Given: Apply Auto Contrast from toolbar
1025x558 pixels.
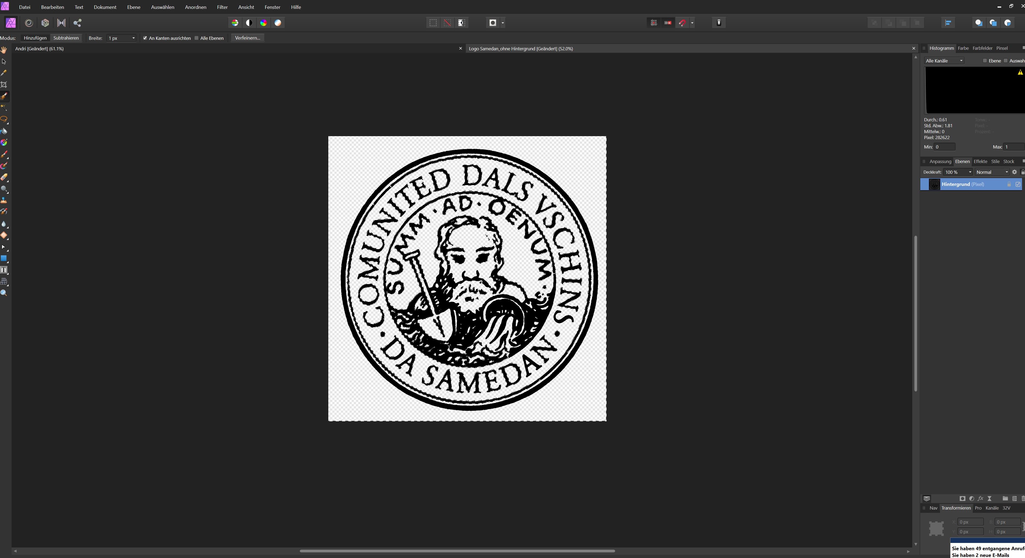Looking at the screenshot, I should coord(249,23).
